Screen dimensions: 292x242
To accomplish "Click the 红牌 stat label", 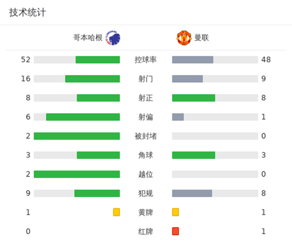I will point(146,231).
